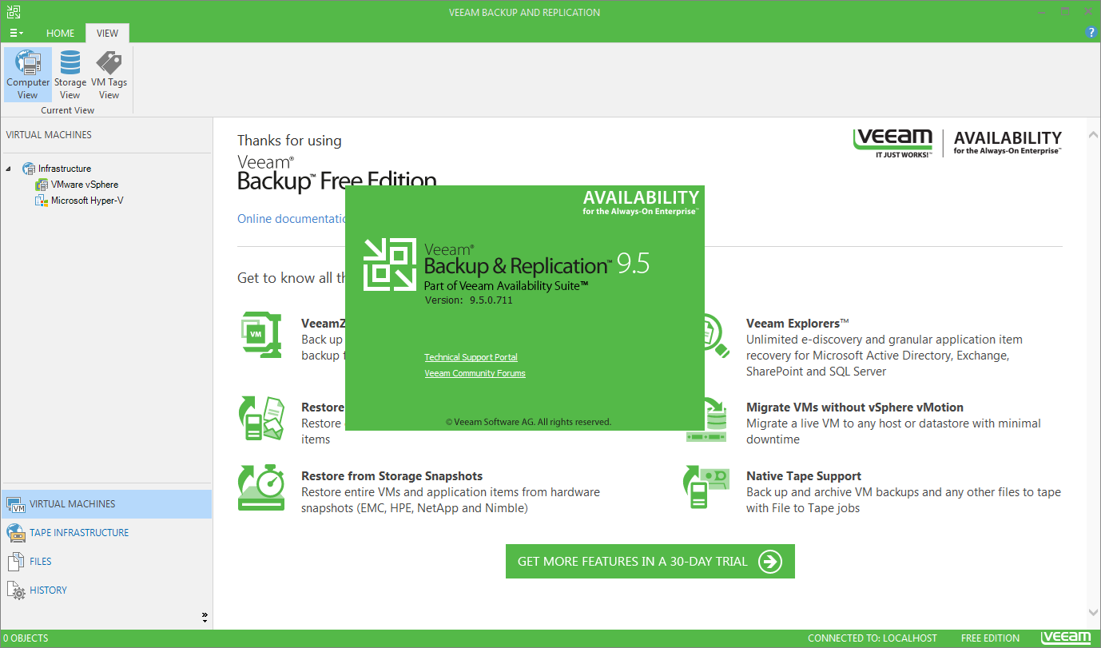Click Restore from Storage Snapshots icon
The height and width of the screenshot is (648, 1101).
click(260, 487)
